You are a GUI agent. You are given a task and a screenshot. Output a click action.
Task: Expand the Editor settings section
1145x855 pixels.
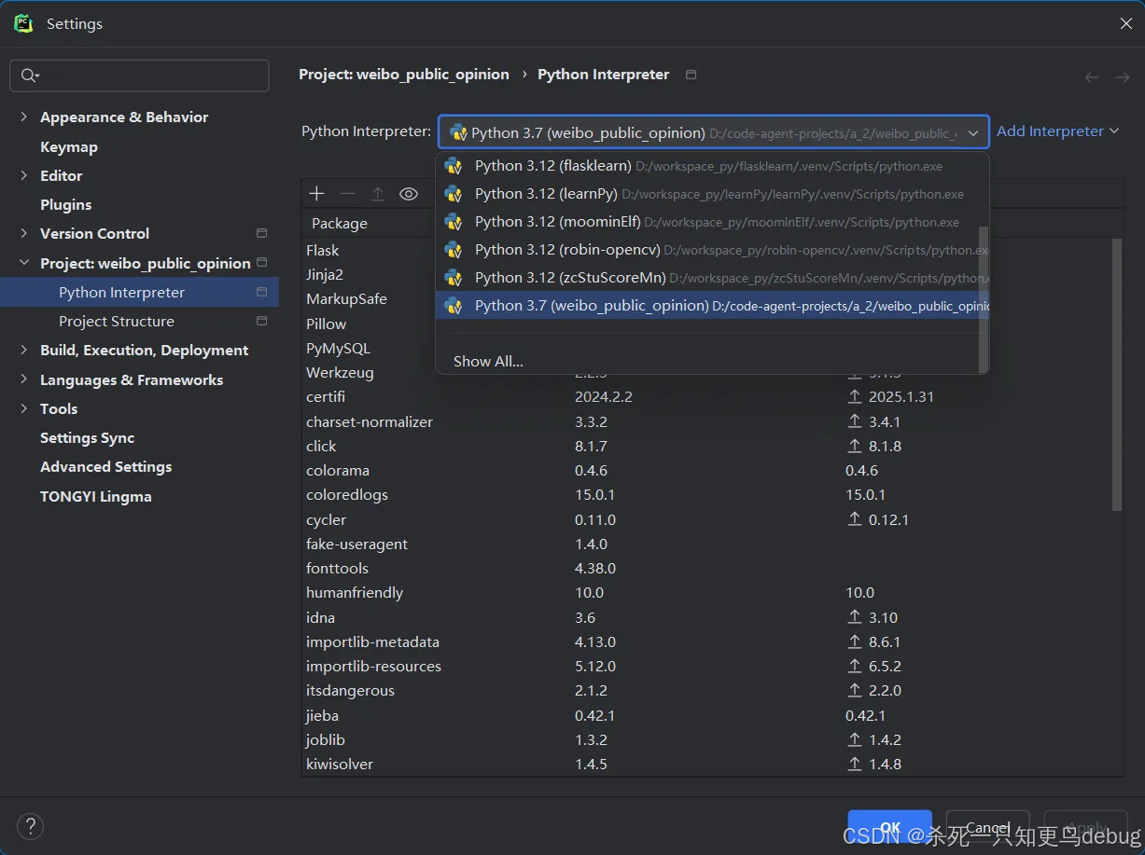click(23, 175)
